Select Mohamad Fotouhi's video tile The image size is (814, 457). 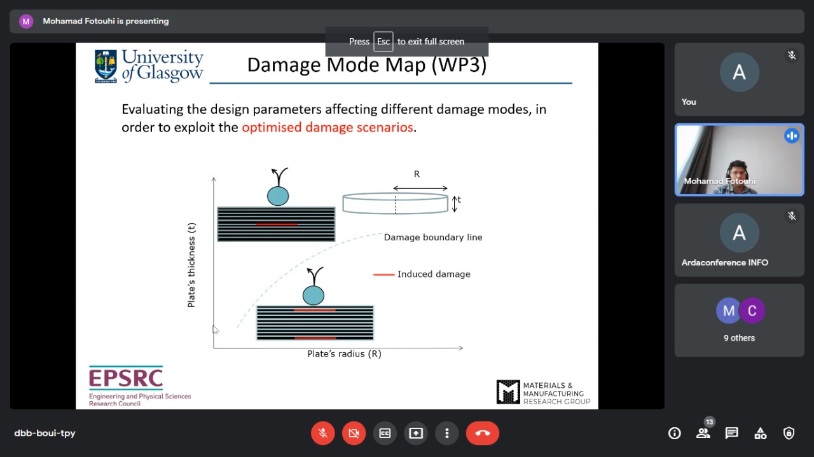pyautogui.click(x=739, y=160)
